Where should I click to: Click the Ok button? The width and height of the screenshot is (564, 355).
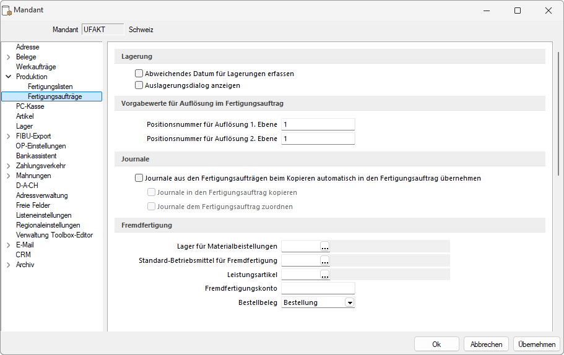click(436, 344)
